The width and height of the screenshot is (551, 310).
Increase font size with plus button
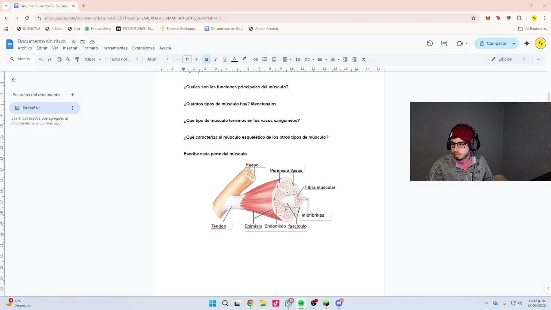pyautogui.click(x=196, y=59)
